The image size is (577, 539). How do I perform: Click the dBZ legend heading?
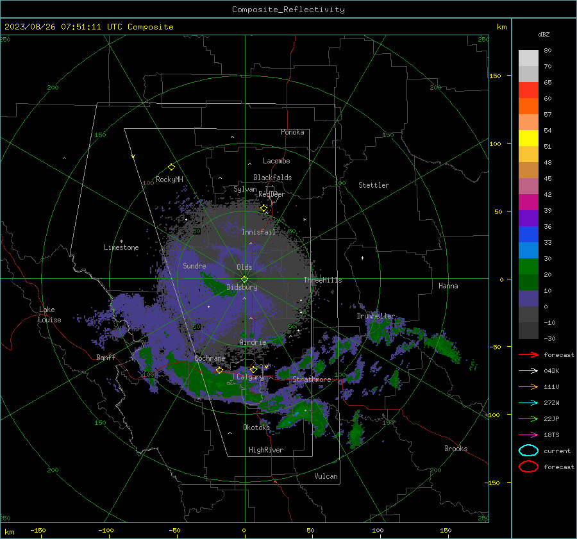click(544, 35)
